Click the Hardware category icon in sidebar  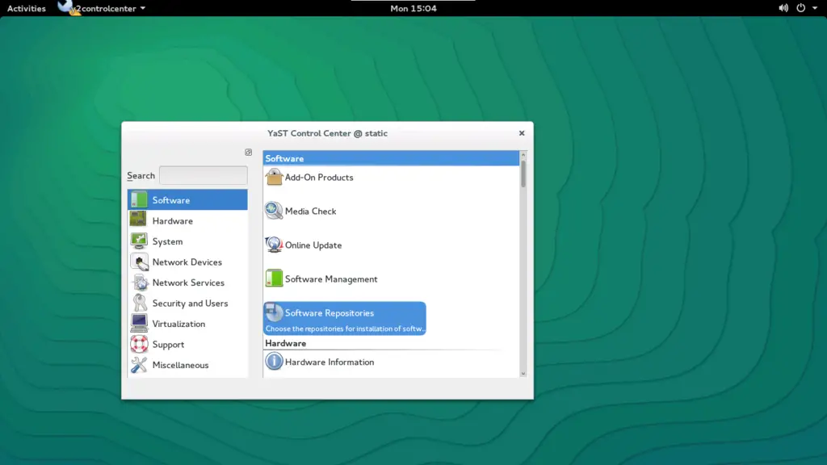click(x=139, y=220)
